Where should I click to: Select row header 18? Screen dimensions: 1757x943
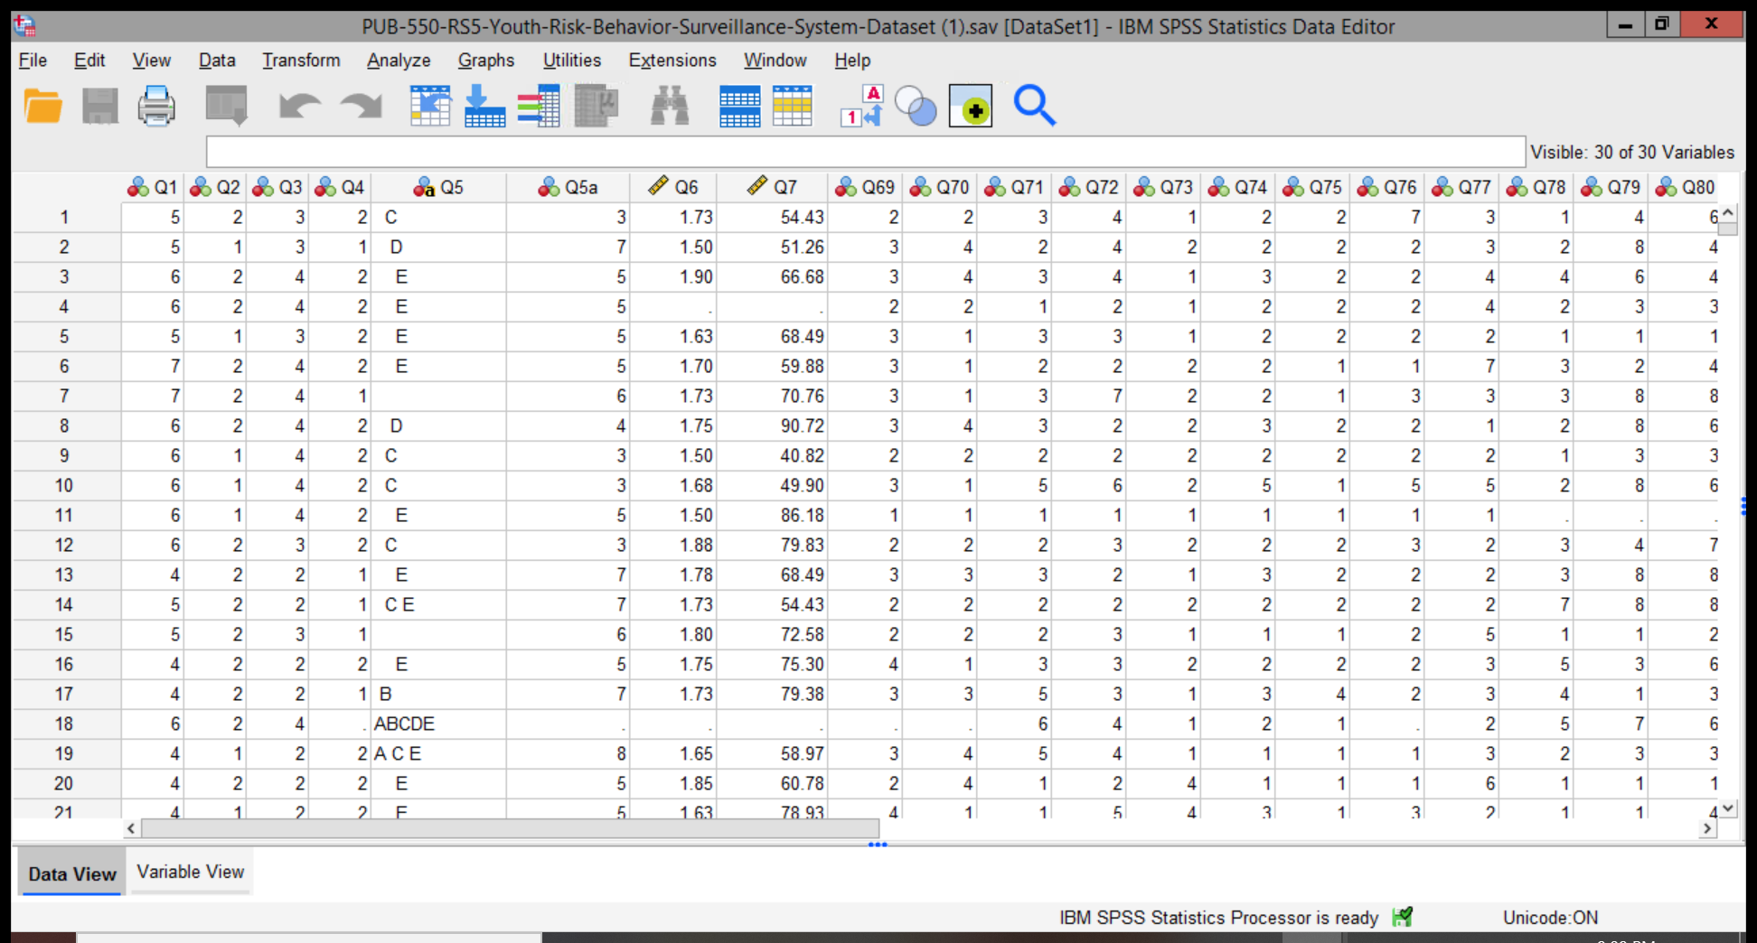(65, 724)
